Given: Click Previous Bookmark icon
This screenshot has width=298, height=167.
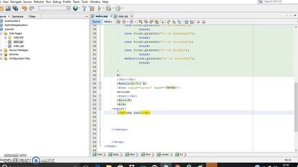Looking at the screenshot, I should click(x=169, y=22).
